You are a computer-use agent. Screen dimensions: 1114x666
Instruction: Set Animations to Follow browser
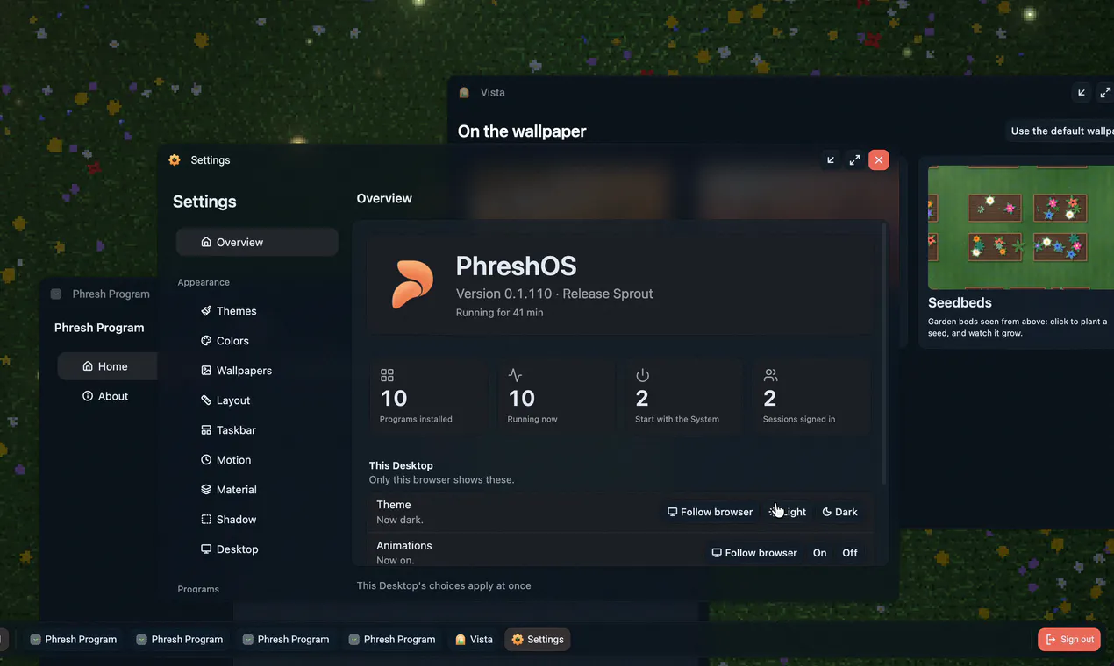coord(754,553)
